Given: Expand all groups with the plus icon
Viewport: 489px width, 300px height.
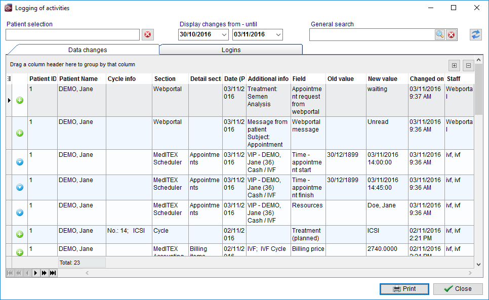Looking at the screenshot, I should point(455,65).
